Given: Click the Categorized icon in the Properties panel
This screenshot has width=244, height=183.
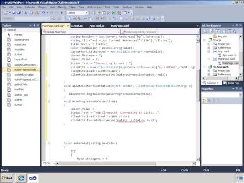Looking at the screenshot, I should pos(205,101).
